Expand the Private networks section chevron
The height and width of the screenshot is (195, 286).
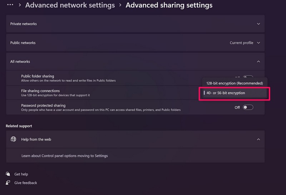tap(258, 24)
